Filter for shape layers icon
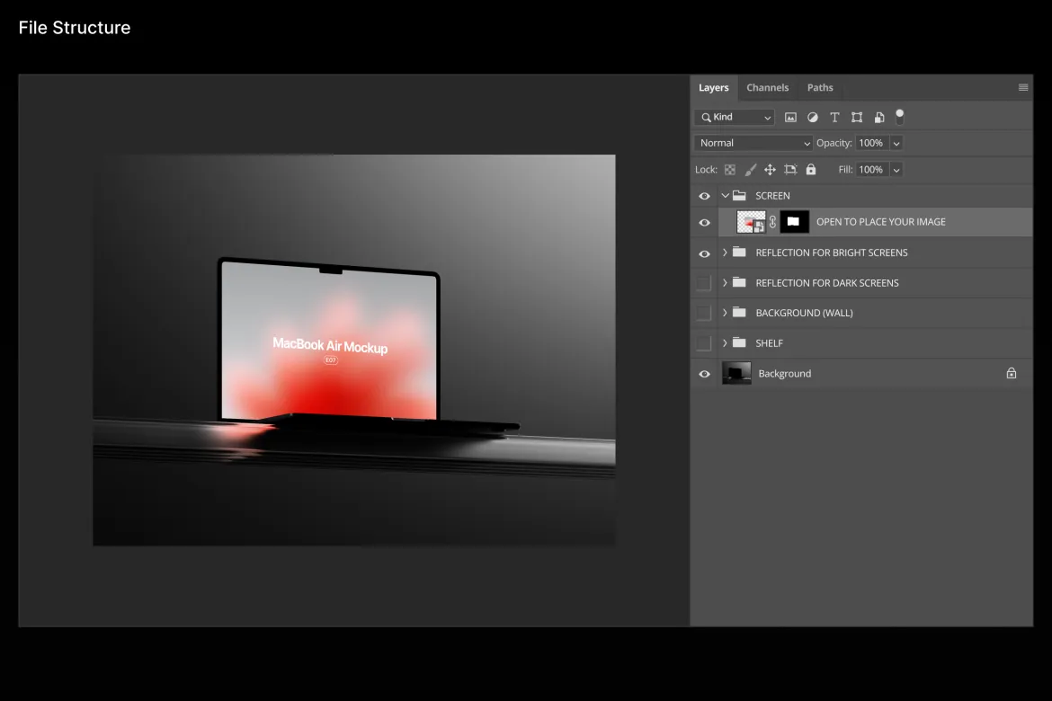This screenshot has height=701, width=1052. [x=857, y=118]
